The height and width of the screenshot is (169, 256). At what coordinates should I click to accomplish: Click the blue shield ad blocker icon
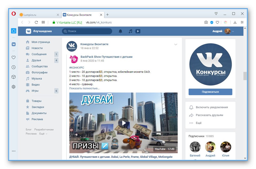pyautogui.click(x=212, y=22)
